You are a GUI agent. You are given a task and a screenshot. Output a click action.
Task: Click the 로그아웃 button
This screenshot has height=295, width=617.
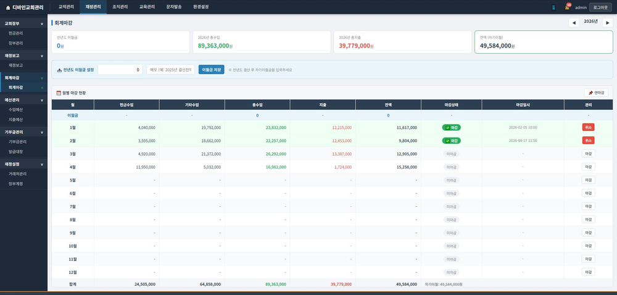tap(600, 7)
